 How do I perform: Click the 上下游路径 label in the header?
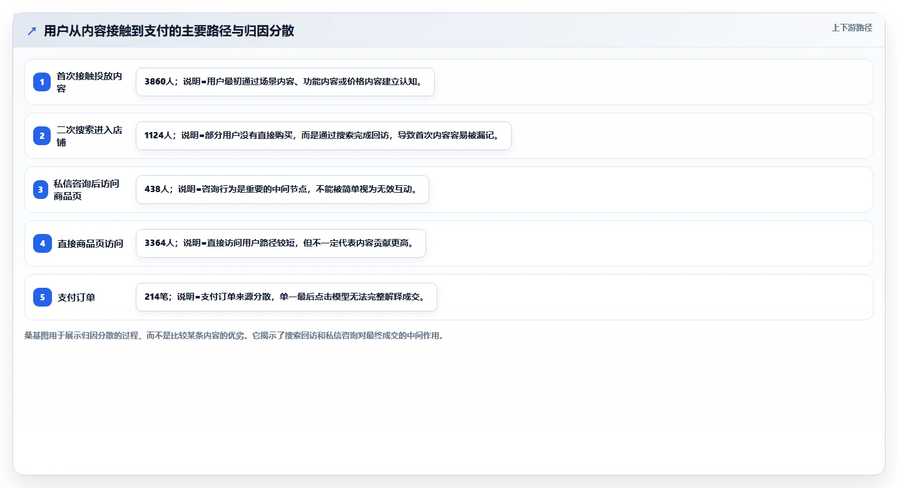coord(852,28)
